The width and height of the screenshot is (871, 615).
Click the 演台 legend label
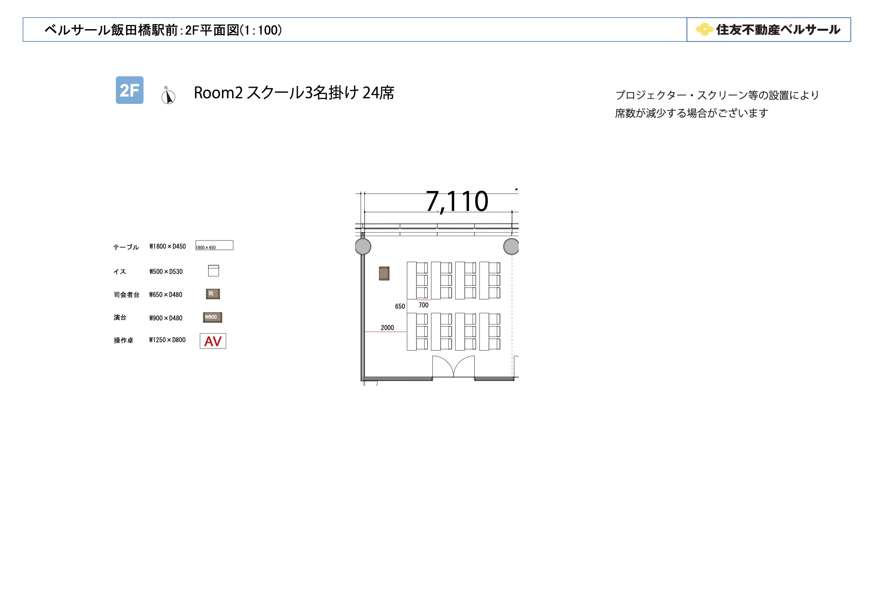(x=120, y=318)
